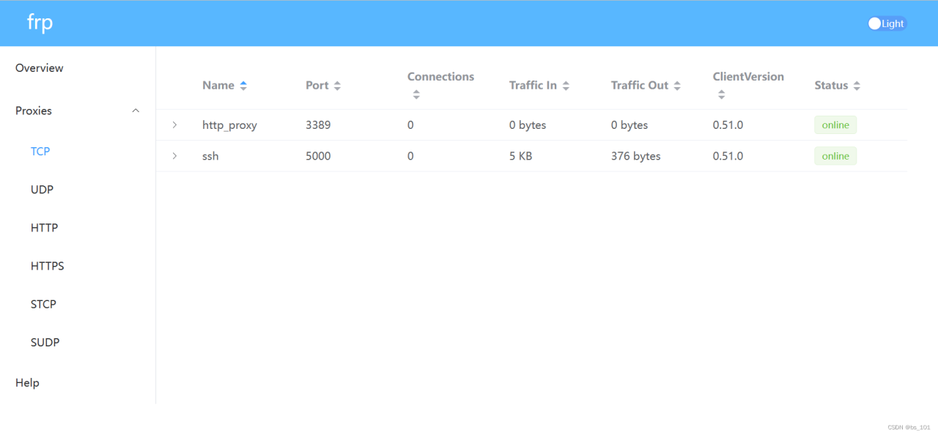Click 0 bytes traffic out for http_proxy
This screenshot has height=435, width=938.
[629, 125]
